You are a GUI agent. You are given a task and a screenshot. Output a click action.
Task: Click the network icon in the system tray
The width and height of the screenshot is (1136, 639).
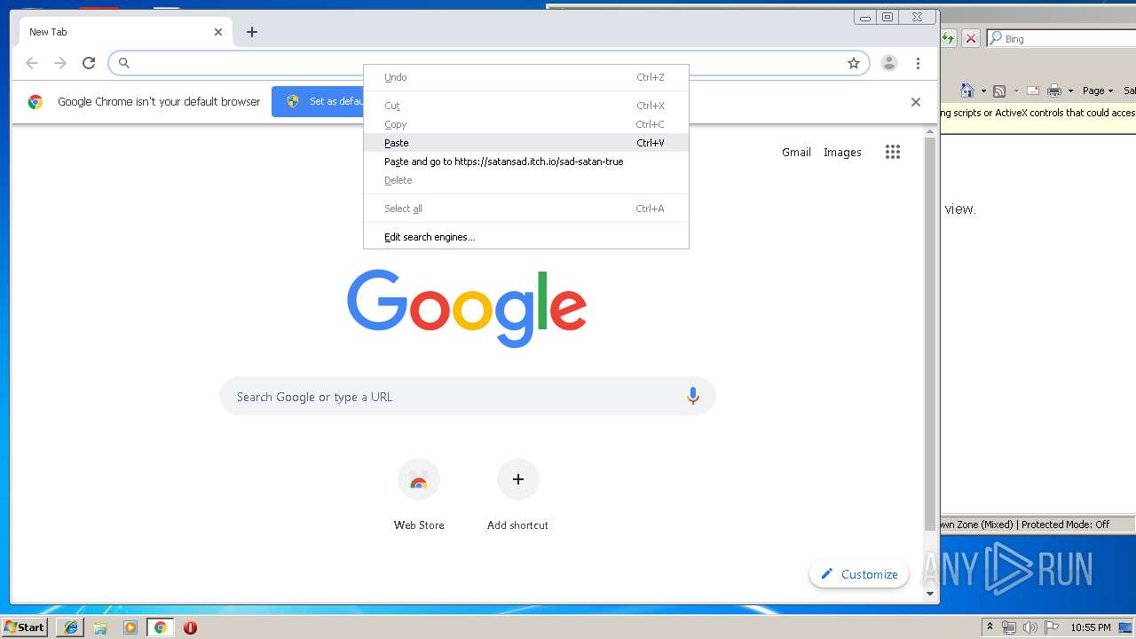[1009, 627]
